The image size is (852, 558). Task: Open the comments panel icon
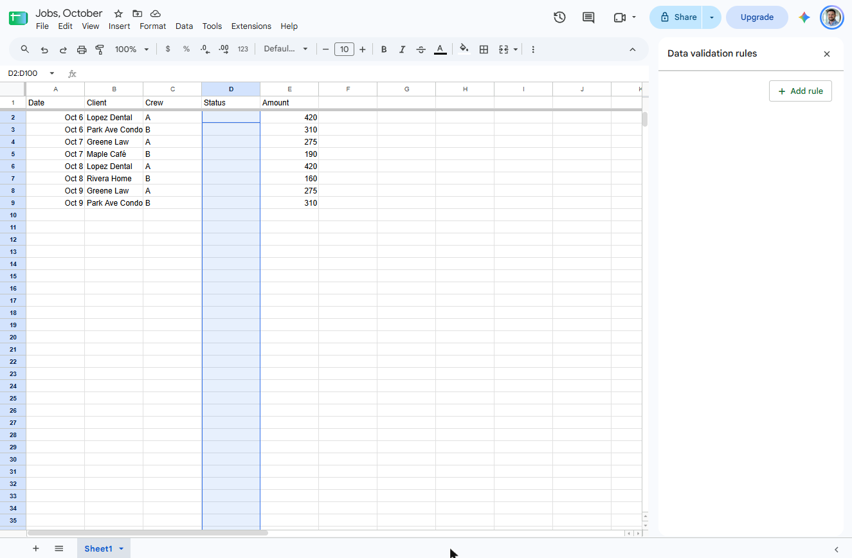pyautogui.click(x=588, y=17)
